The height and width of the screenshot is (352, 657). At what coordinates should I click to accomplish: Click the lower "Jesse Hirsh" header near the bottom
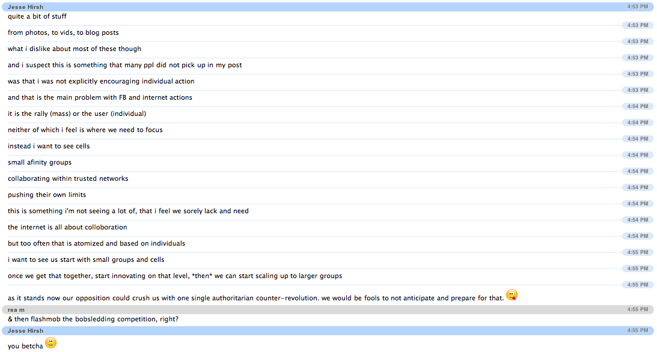click(x=25, y=330)
